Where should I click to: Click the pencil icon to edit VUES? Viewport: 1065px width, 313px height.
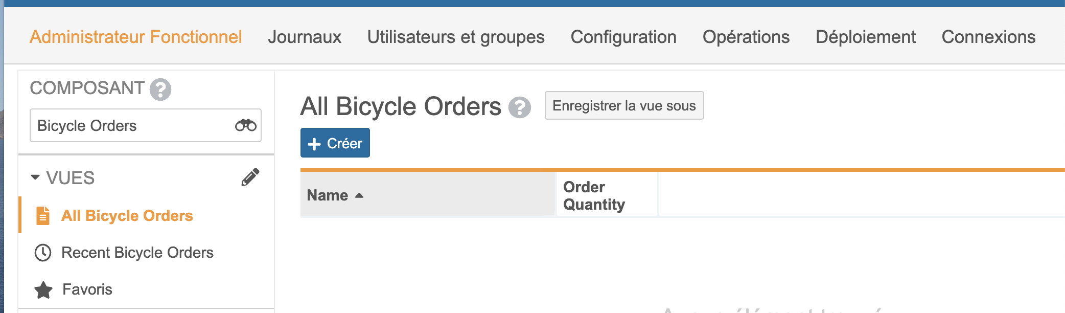250,177
